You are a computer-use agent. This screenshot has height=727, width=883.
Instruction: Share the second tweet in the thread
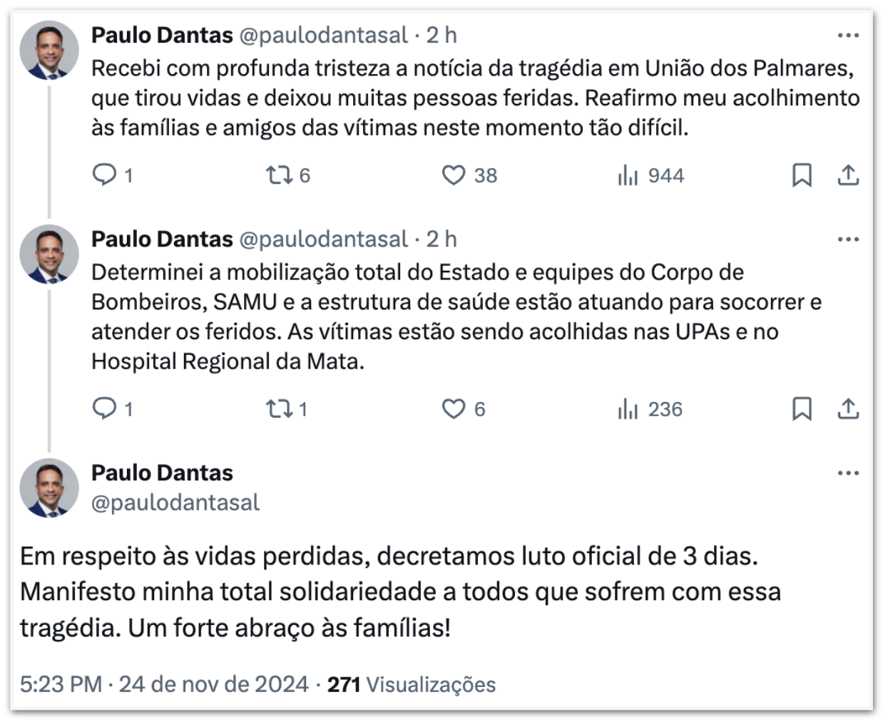(x=847, y=408)
